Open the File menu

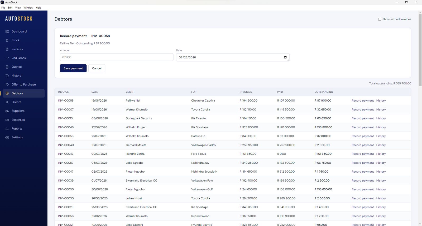point(3,8)
